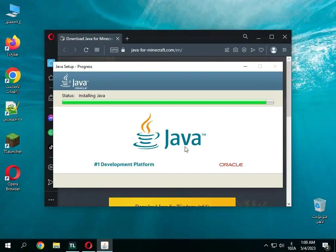Open Opera Browser desktop shortcut
This screenshot has height=252, width=336.
click(x=13, y=178)
